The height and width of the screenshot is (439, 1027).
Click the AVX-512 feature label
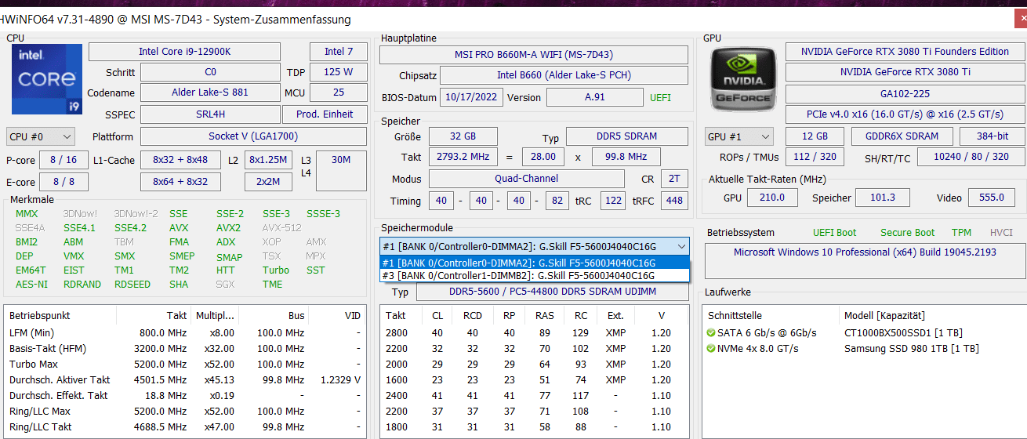pos(281,228)
